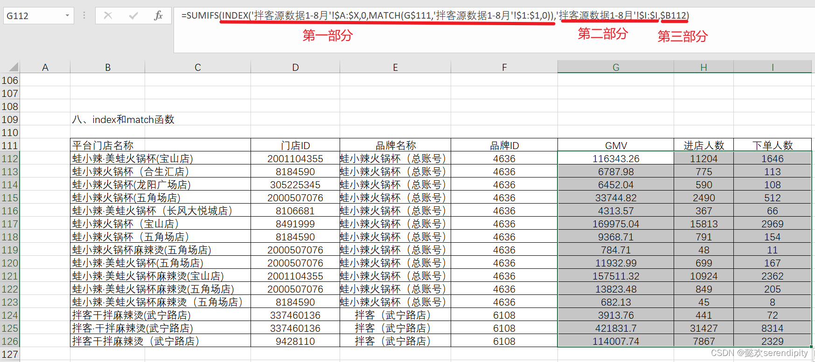
Task: Select column C header
Action: pyautogui.click(x=198, y=67)
